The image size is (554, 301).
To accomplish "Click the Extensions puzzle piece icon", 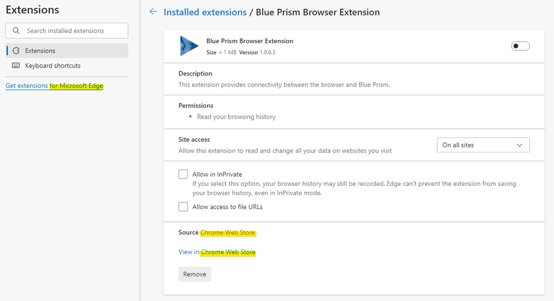I will click(16, 51).
